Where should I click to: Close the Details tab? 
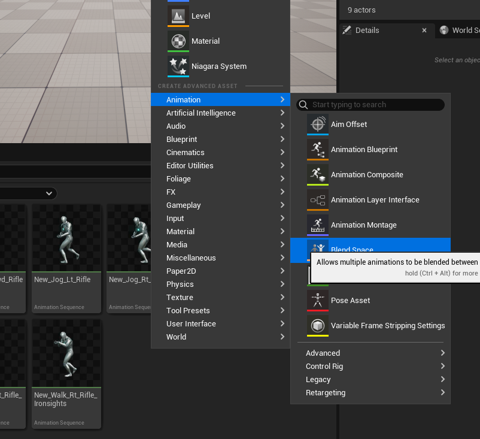point(424,31)
